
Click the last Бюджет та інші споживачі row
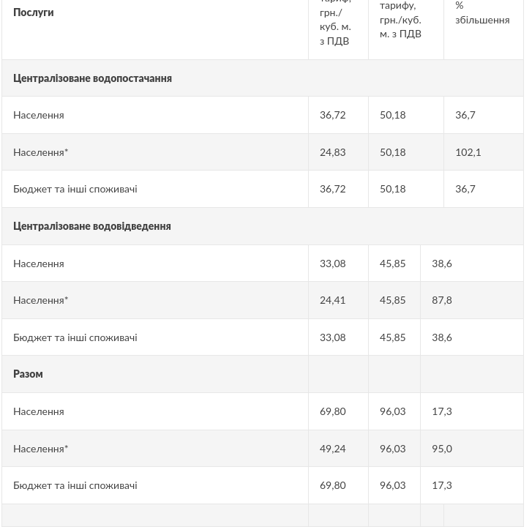point(263,485)
